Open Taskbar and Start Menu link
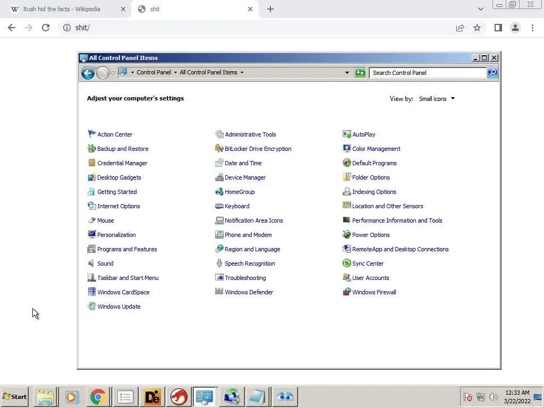The image size is (544, 408). [x=127, y=277]
